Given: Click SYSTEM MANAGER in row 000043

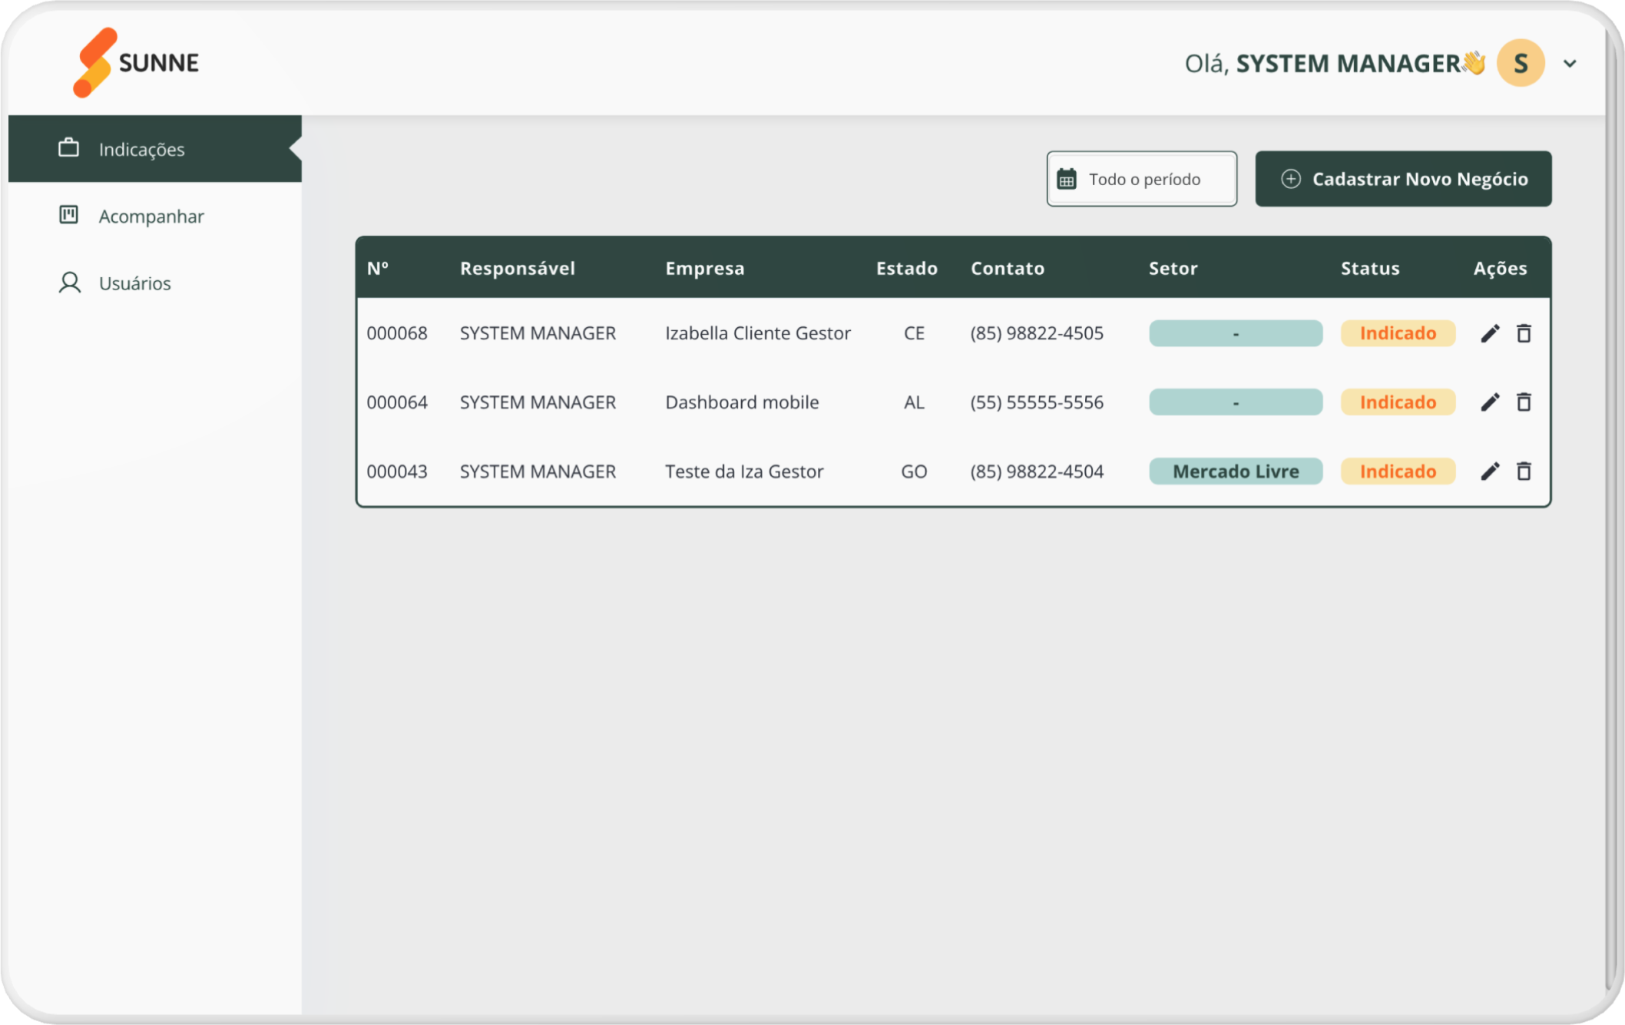Looking at the screenshot, I should pos(538,471).
